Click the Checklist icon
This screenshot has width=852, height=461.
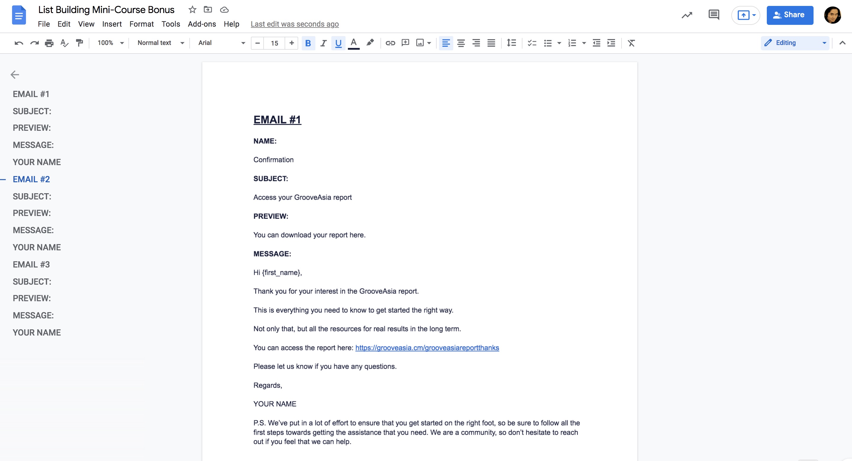coord(532,43)
